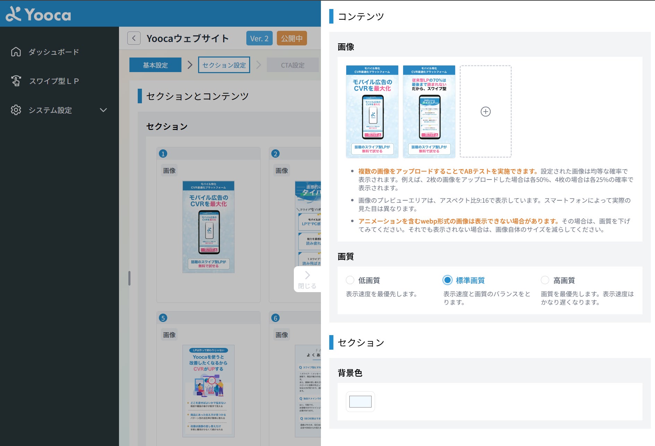The width and height of the screenshot is (655, 446).
Task: Select second uploaded image 従来型LPの70%は
Action: (429, 112)
